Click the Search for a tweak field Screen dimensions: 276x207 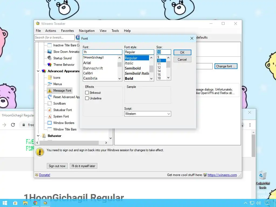point(54,37)
